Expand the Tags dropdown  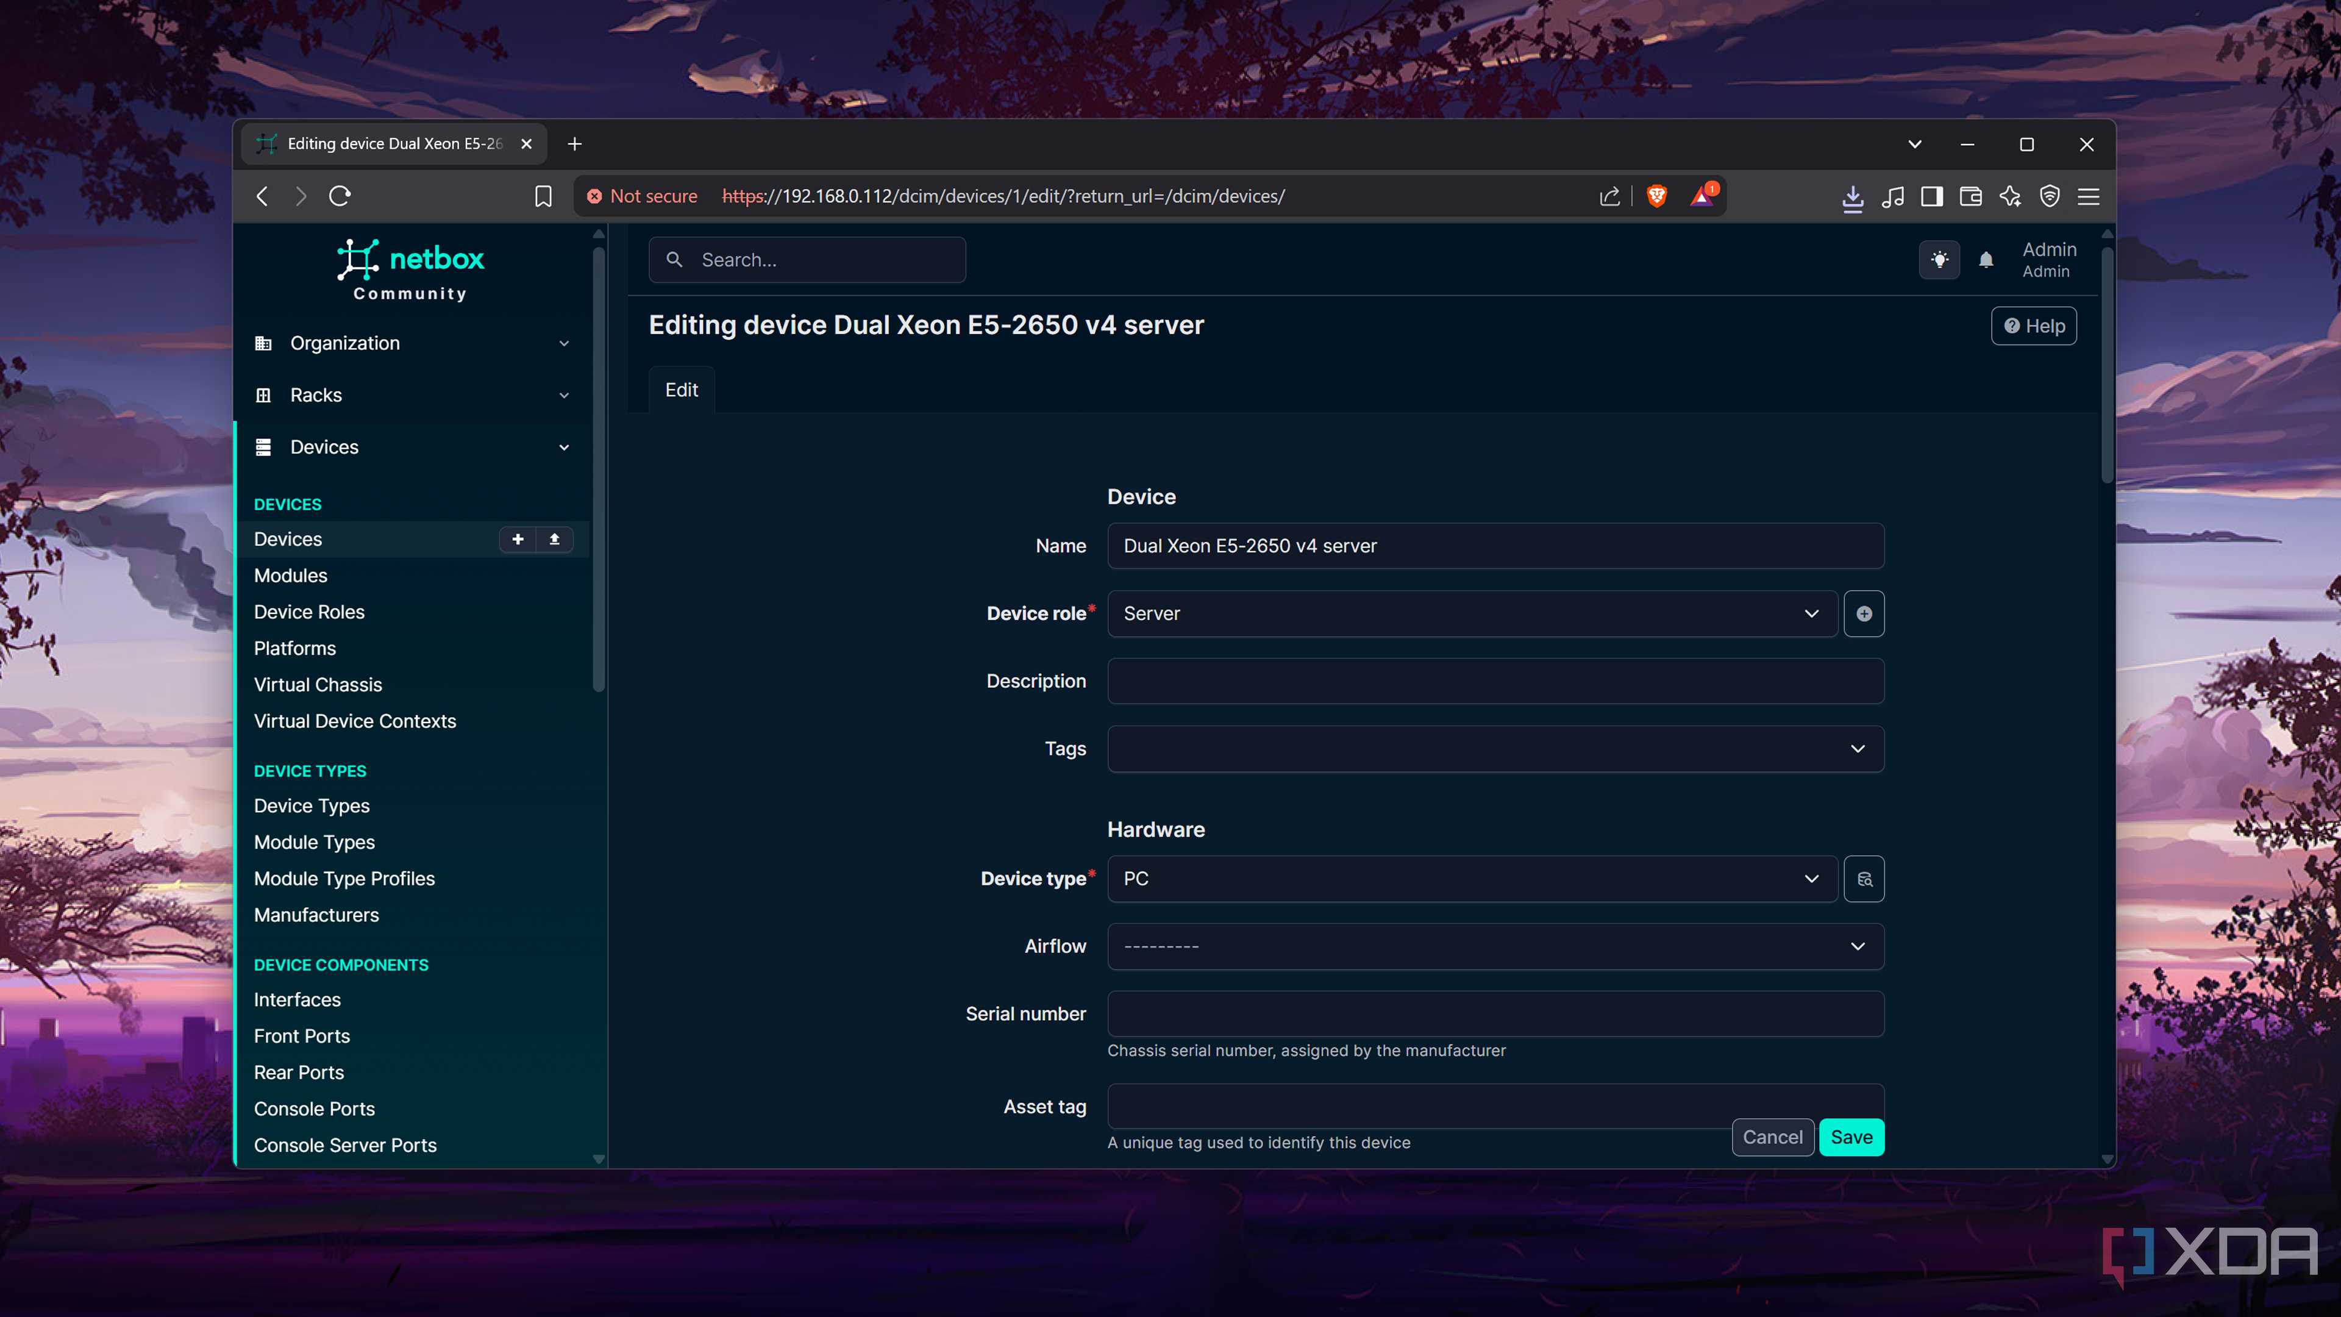coord(1495,749)
